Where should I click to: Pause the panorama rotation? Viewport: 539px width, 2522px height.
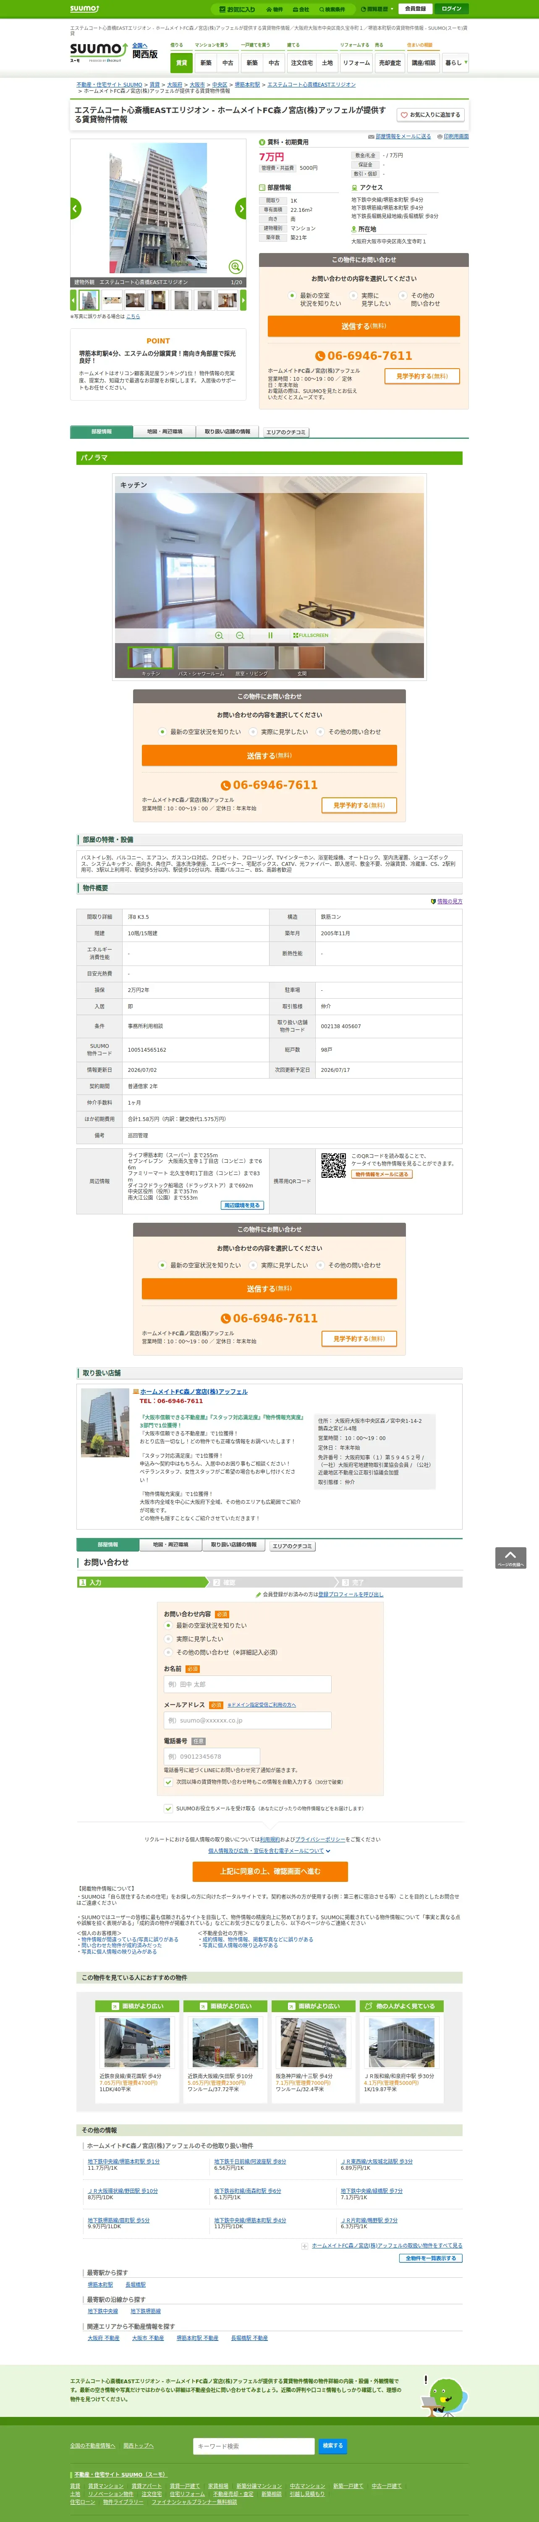click(x=270, y=636)
